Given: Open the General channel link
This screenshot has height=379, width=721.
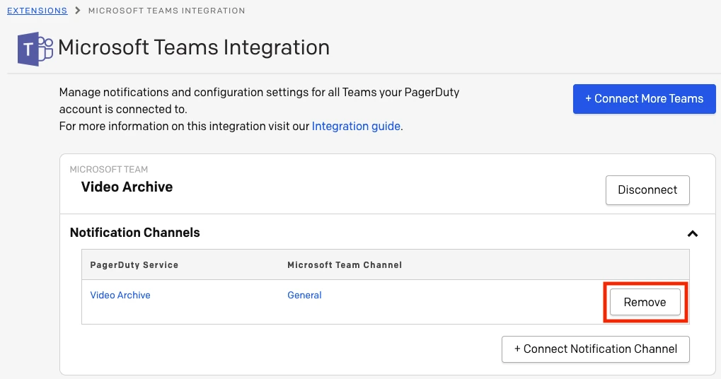Looking at the screenshot, I should (304, 295).
